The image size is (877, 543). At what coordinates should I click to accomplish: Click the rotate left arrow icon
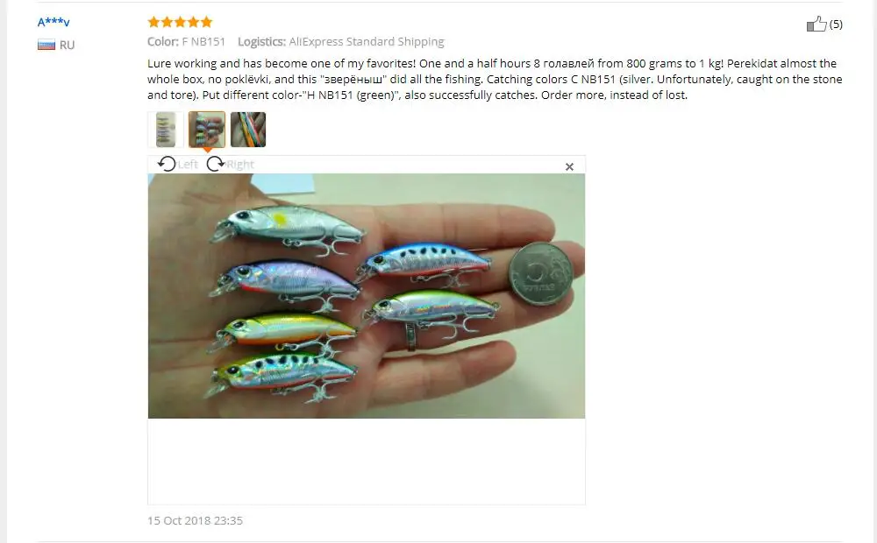pos(166,164)
